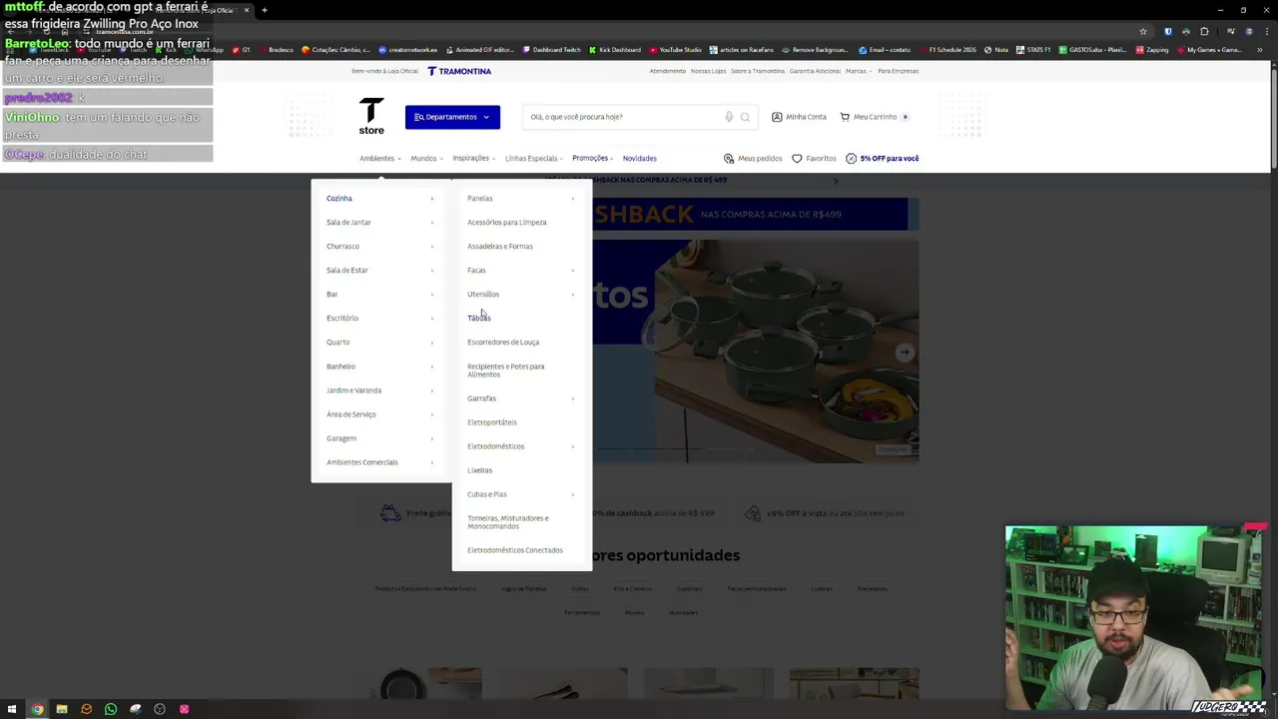The image size is (1278, 719).
Task: Open Acessórios para Limpeza submenu item
Action: click(507, 222)
